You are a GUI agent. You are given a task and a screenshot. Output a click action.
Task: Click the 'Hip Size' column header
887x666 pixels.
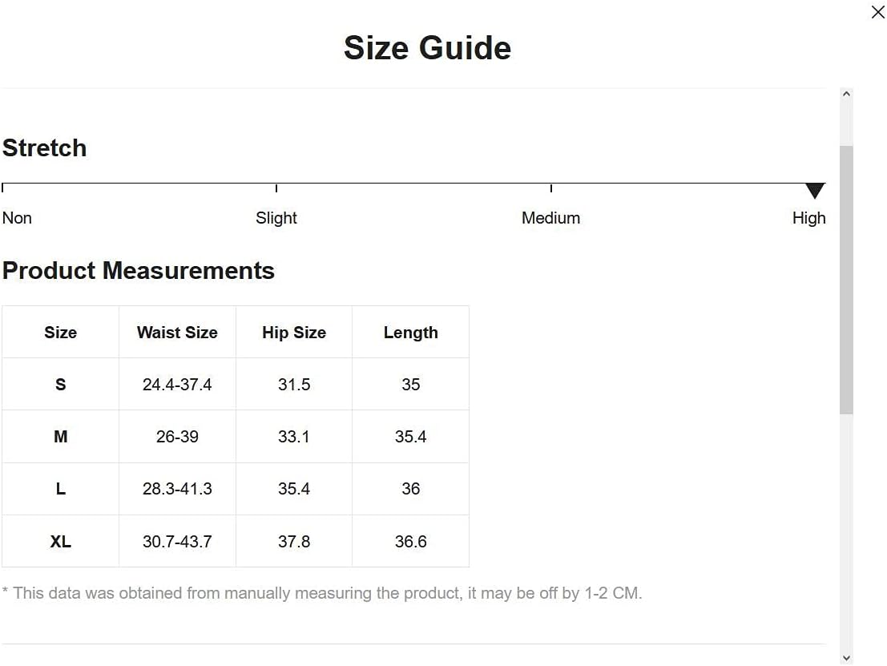[294, 333]
